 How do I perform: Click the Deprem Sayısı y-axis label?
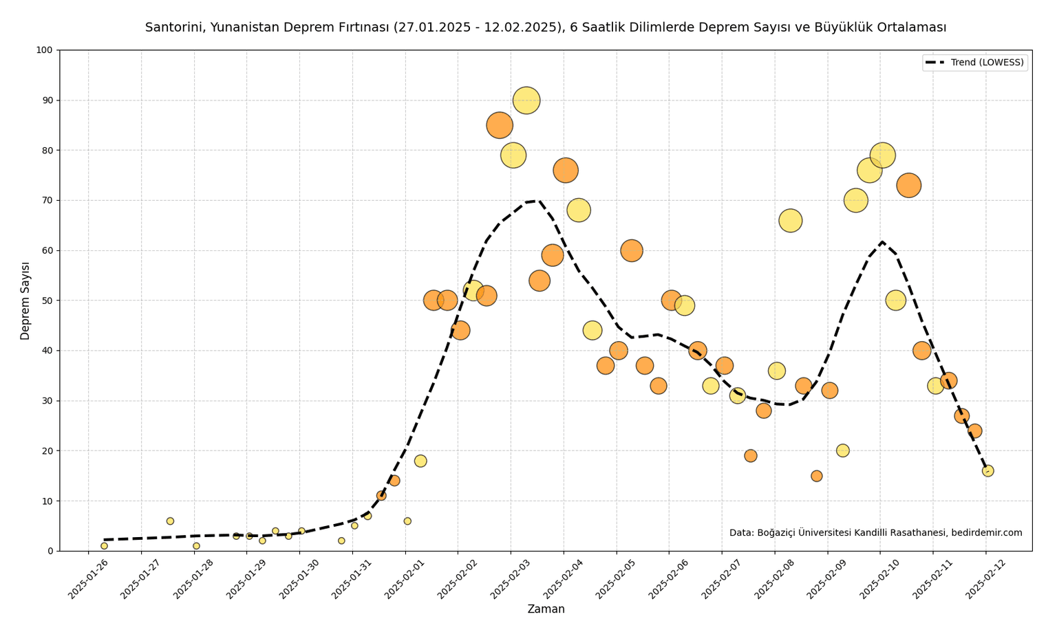click(25, 301)
